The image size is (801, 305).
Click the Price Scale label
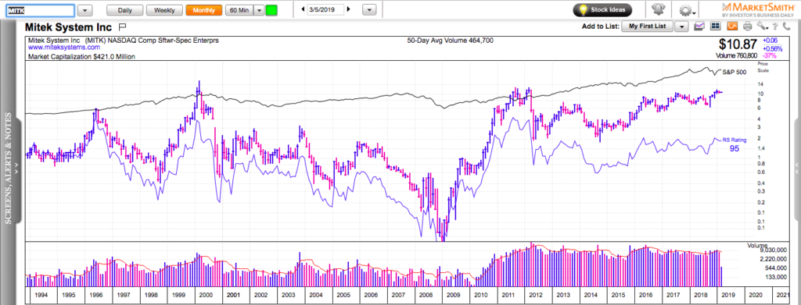[763, 67]
